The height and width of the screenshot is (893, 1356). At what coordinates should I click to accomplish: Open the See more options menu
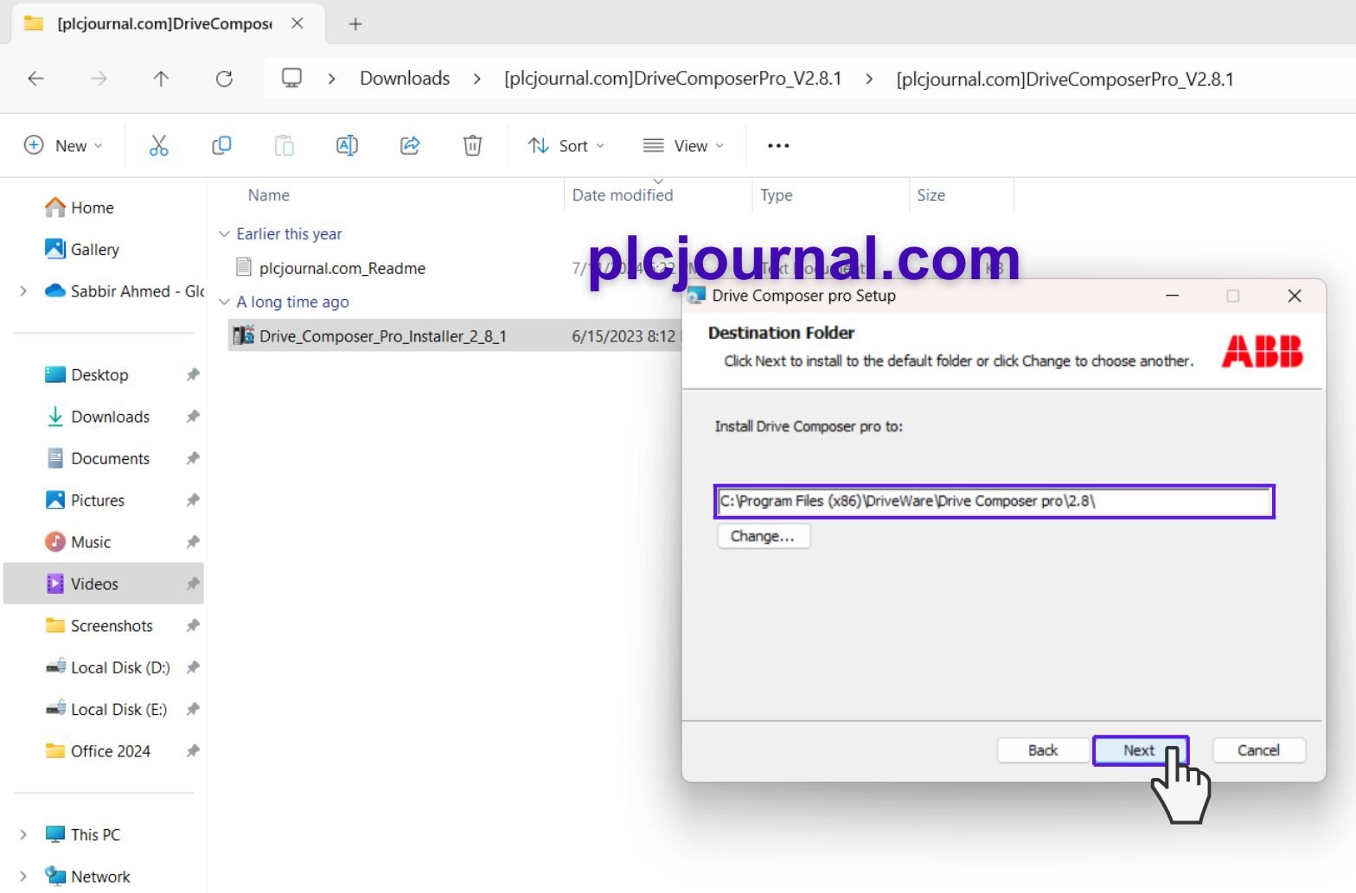(778, 146)
